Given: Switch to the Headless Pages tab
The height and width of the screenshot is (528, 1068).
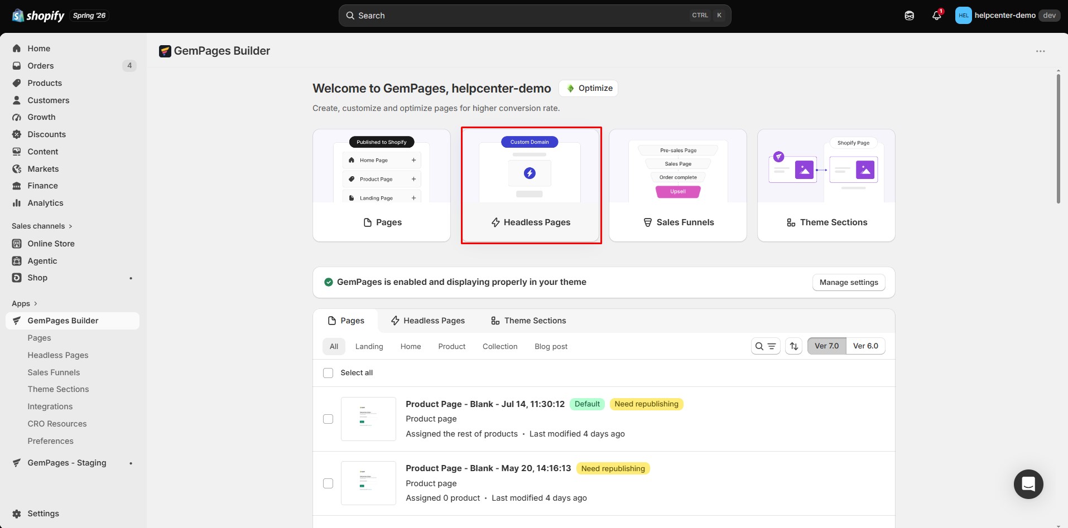Looking at the screenshot, I should 428,321.
